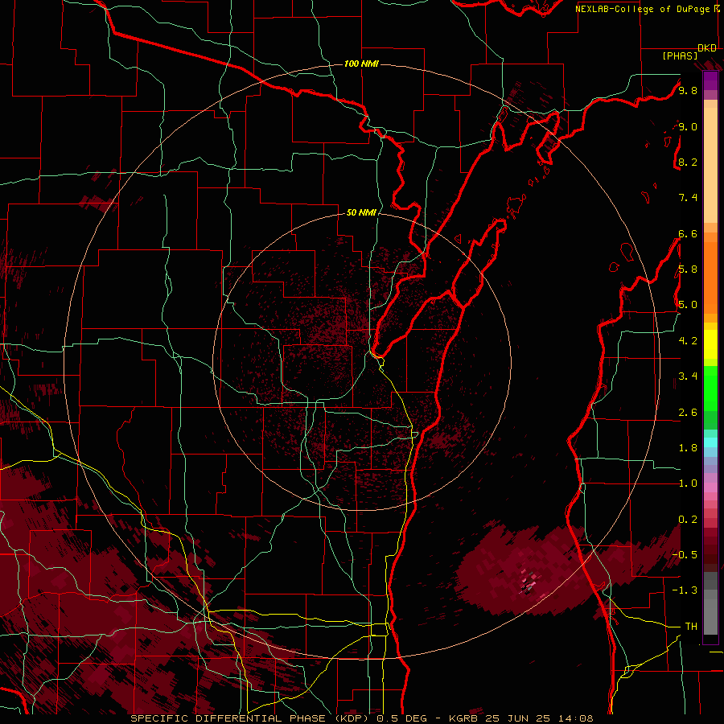Screen dimensions: 724x724
Task: Click the TH threshold label
Action: click(691, 627)
